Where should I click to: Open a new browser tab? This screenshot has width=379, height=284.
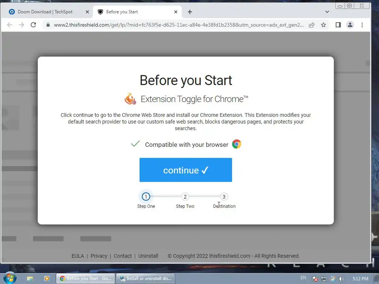(x=190, y=12)
